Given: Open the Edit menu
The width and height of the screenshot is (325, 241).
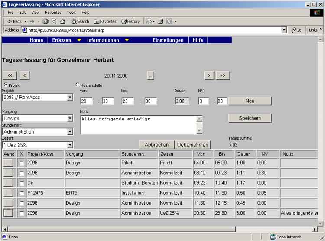Looking at the screenshot, I should 23,13.
